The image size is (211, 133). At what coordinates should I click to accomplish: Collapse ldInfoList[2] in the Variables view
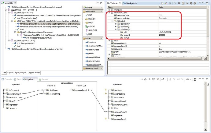tap(116, 29)
